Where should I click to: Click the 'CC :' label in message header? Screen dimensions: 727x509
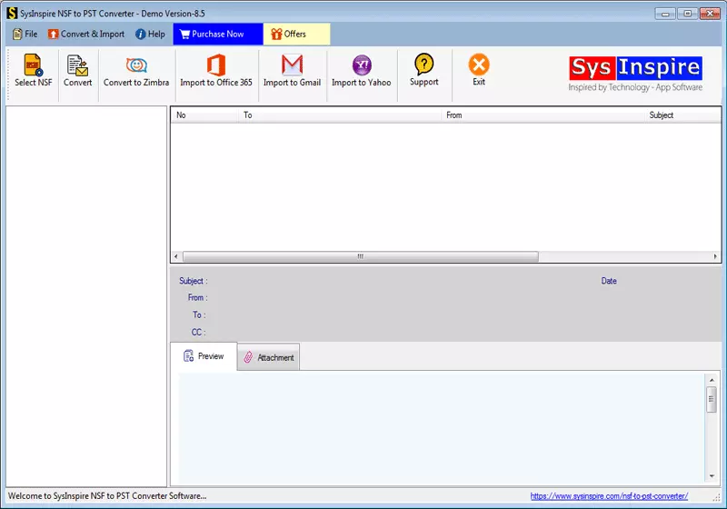pyautogui.click(x=198, y=333)
